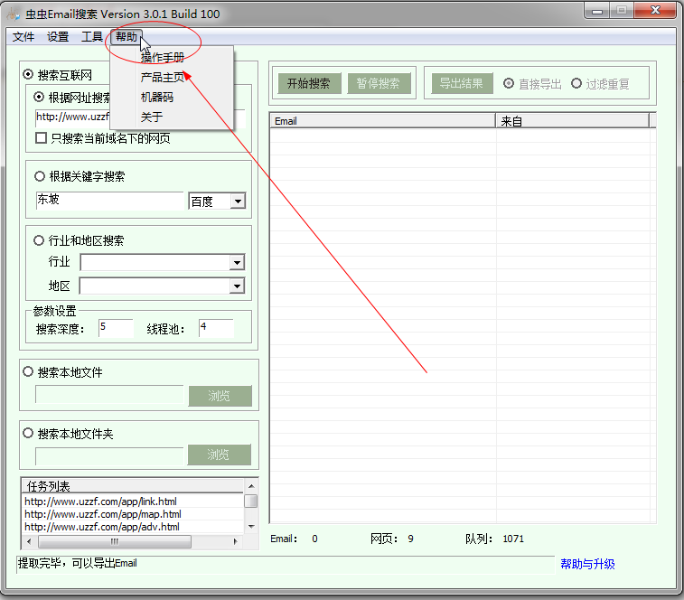Image resolution: width=684 pixels, height=600 pixels.
Task: Click task list scroll right arrow
Action: [x=236, y=541]
